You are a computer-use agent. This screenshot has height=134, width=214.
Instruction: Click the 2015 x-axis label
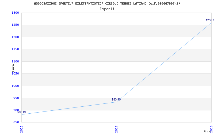[x=21, y=129]
